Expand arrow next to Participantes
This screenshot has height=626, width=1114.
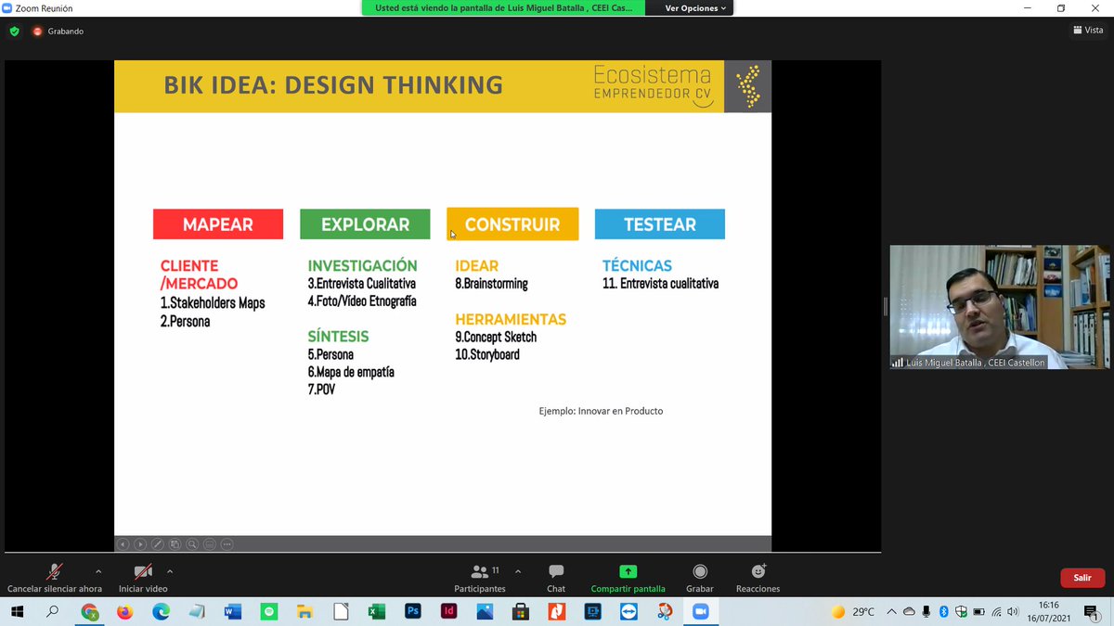pos(518,571)
